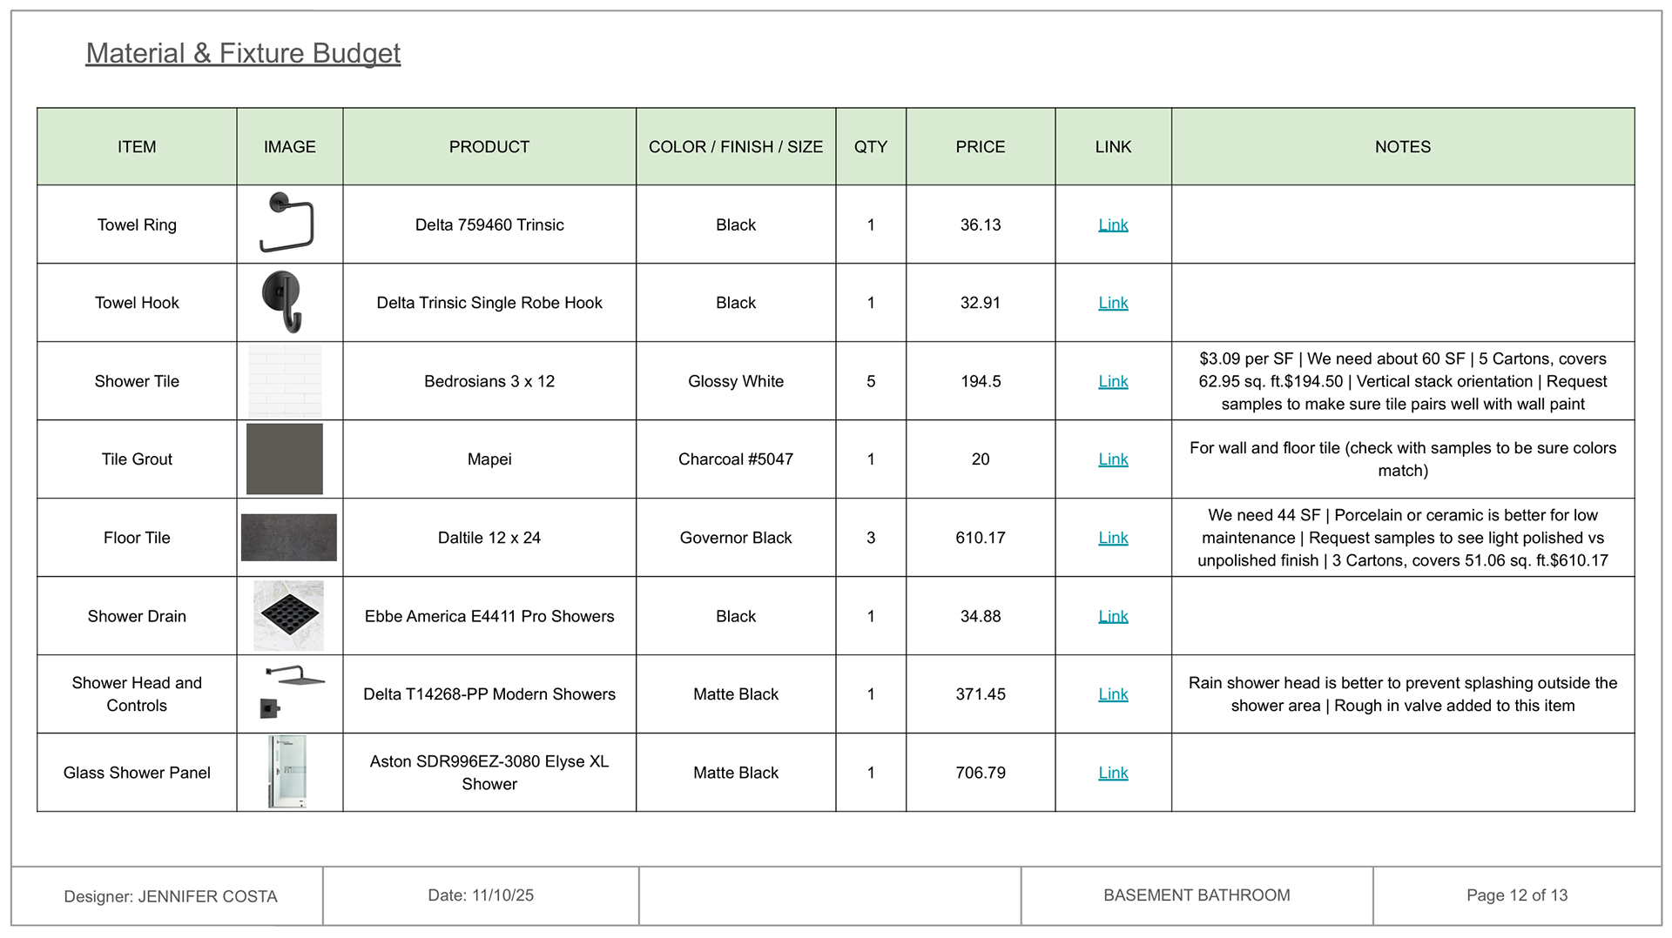Click the price 36.13 cell

(981, 224)
